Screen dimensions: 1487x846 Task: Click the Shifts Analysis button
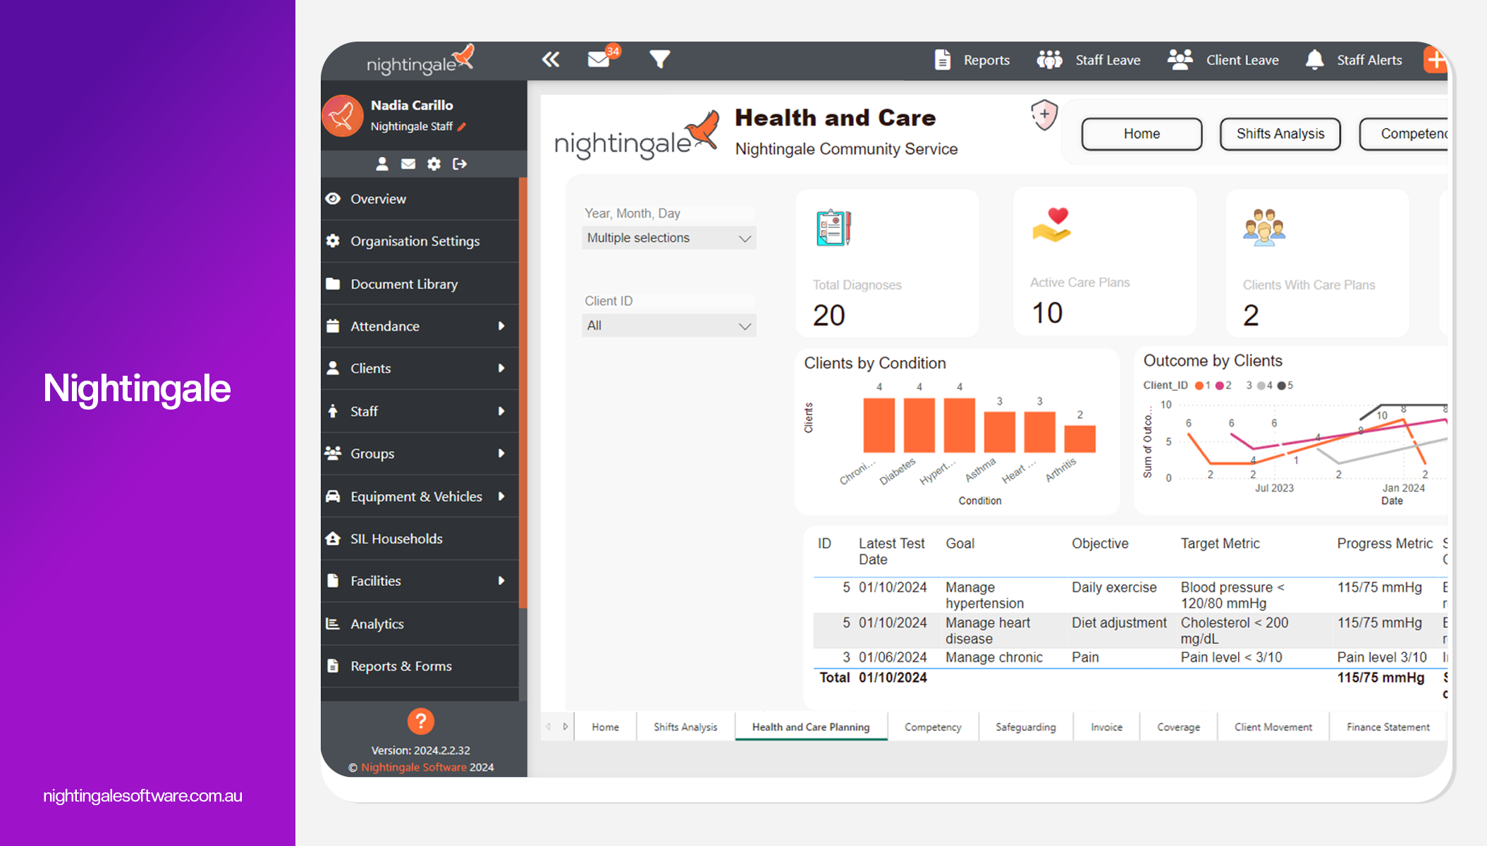pyautogui.click(x=1280, y=134)
